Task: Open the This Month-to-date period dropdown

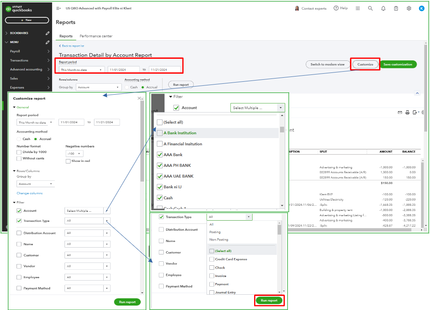Action: pos(81,70)
